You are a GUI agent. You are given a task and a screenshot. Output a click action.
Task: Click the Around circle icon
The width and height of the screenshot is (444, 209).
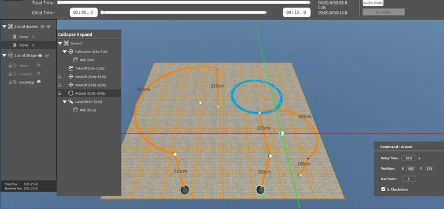pos(71,93)
